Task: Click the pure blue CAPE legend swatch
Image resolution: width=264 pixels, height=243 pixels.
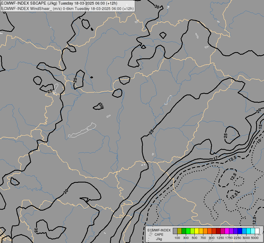Action: pos(240,231)
